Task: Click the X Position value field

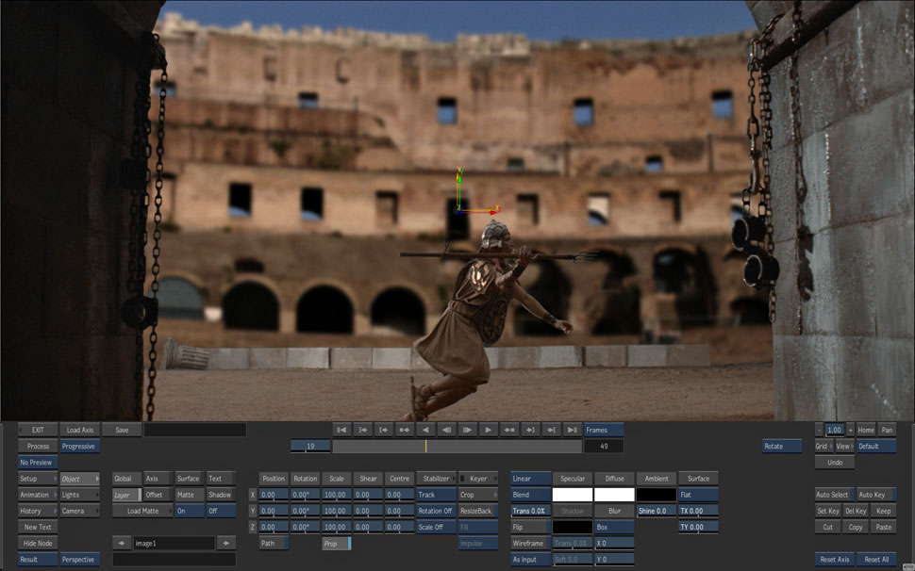Action: (274, 495)
